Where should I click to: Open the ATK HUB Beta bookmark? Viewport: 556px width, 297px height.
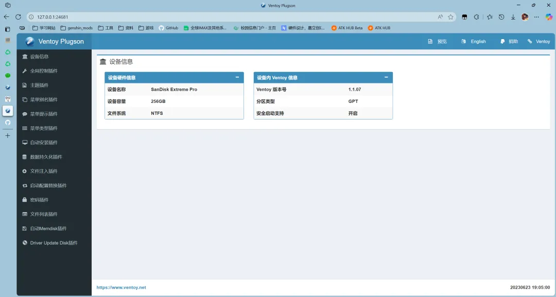click(347, 28)
